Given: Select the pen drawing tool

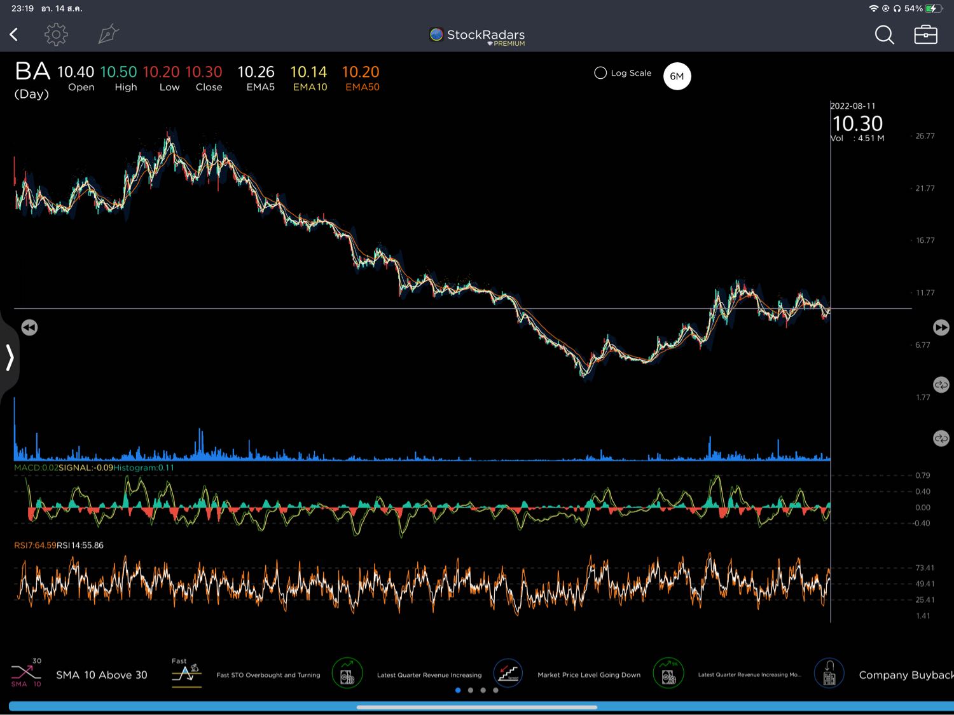Looking at the screenshot, I should 108,34.
